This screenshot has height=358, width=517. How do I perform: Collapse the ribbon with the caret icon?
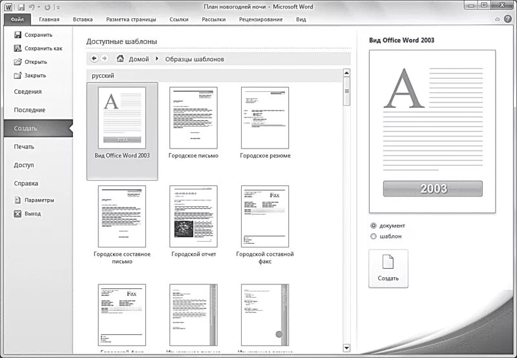tap(497, 19)
